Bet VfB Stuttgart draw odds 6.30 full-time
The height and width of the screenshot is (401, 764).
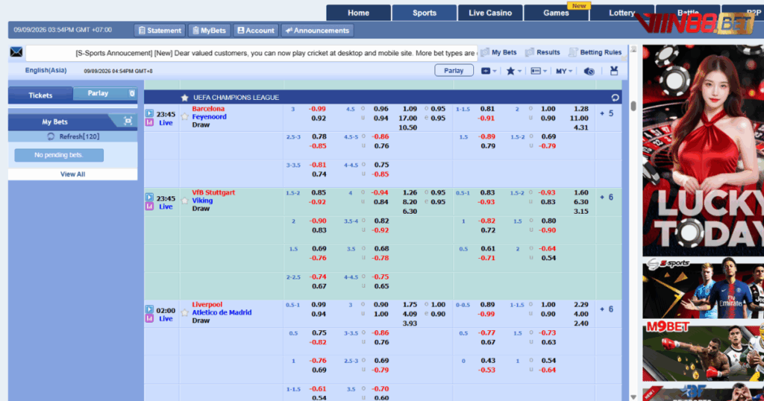click(x=410, y=211)
